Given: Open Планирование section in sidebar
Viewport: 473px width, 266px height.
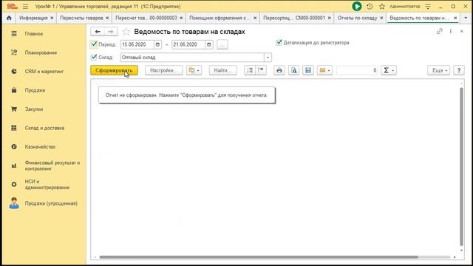Looking at the screenshot, I should pyautogui.click(x=41, y=52).
